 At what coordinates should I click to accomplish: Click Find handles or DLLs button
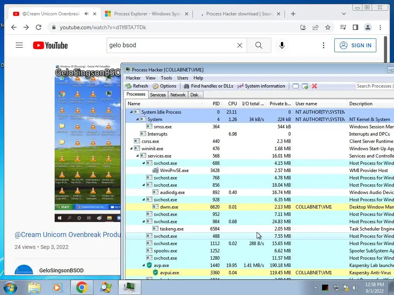209,86
